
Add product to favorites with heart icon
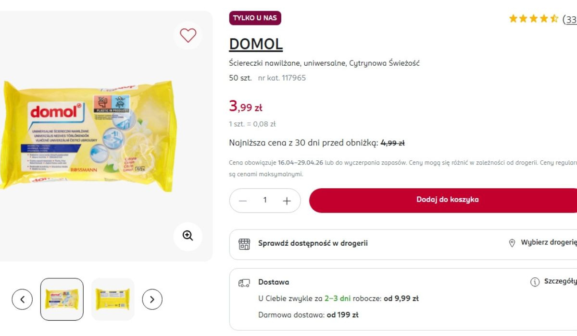(x=188, y=35)
